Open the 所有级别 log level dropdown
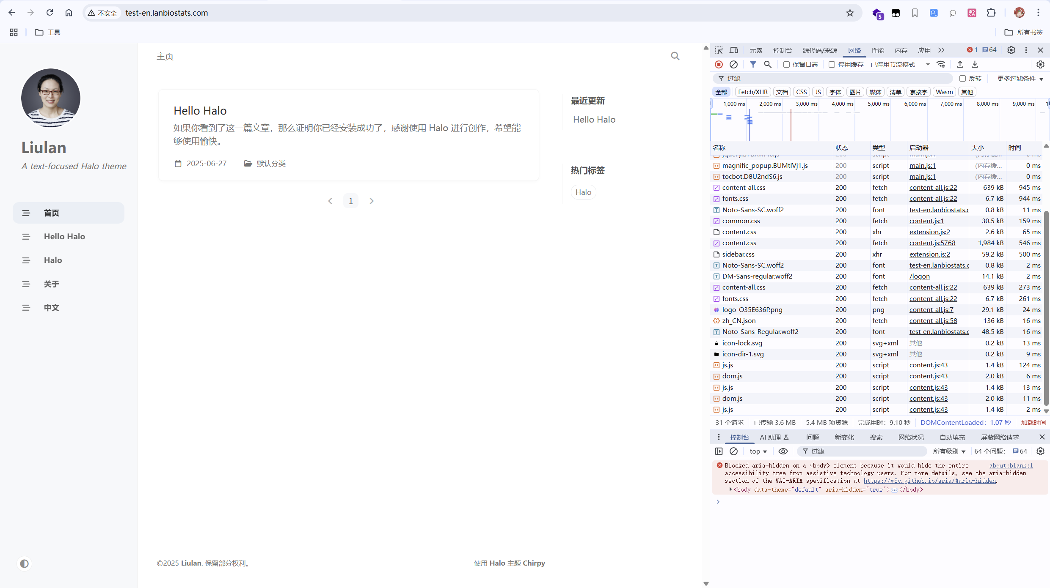 (949, 451)
